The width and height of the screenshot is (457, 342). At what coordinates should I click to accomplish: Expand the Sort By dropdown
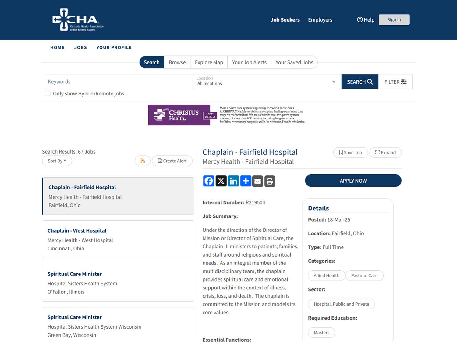[57, 161]
